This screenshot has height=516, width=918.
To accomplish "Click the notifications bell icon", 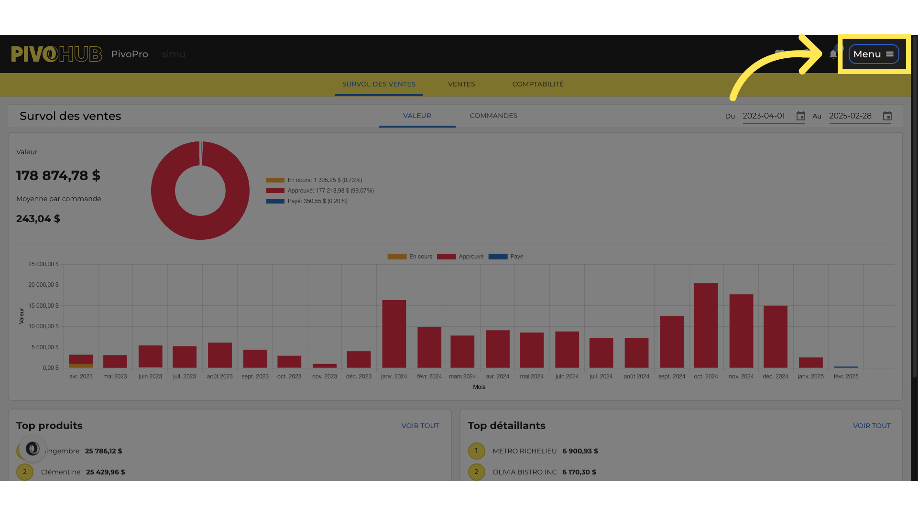I will [833, 54].
